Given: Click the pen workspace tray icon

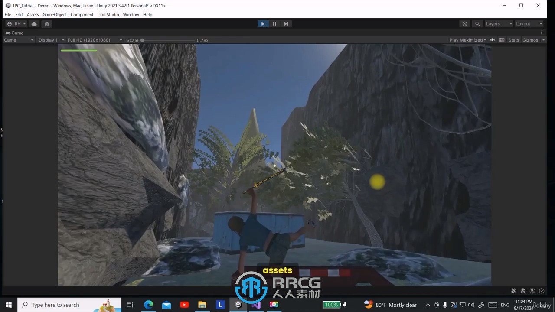Looking at the screenshot, I should pos(481,305).
